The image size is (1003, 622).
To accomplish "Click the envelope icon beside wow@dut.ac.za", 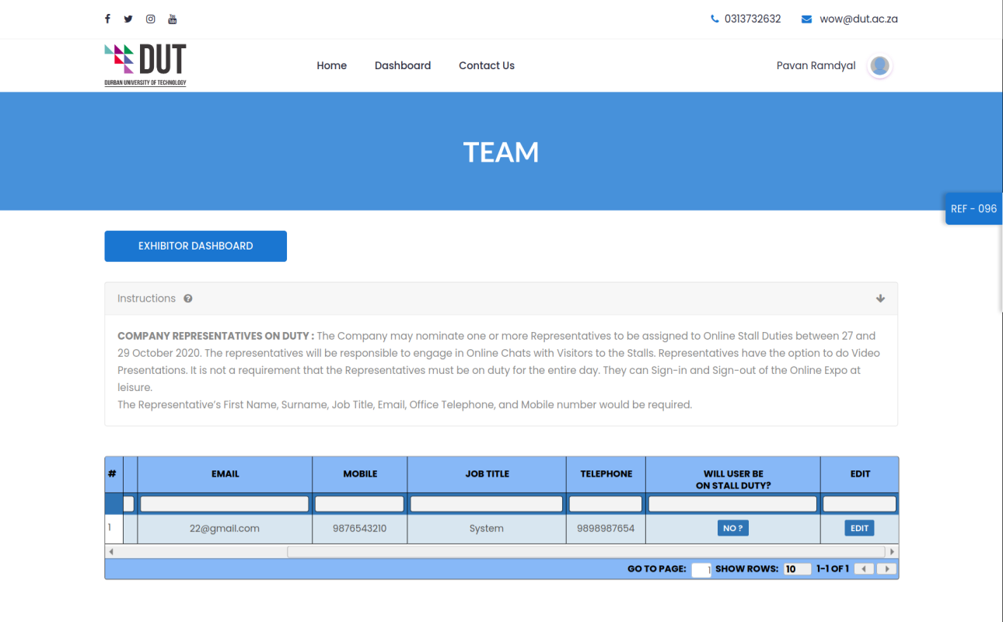I will point(806,19).
